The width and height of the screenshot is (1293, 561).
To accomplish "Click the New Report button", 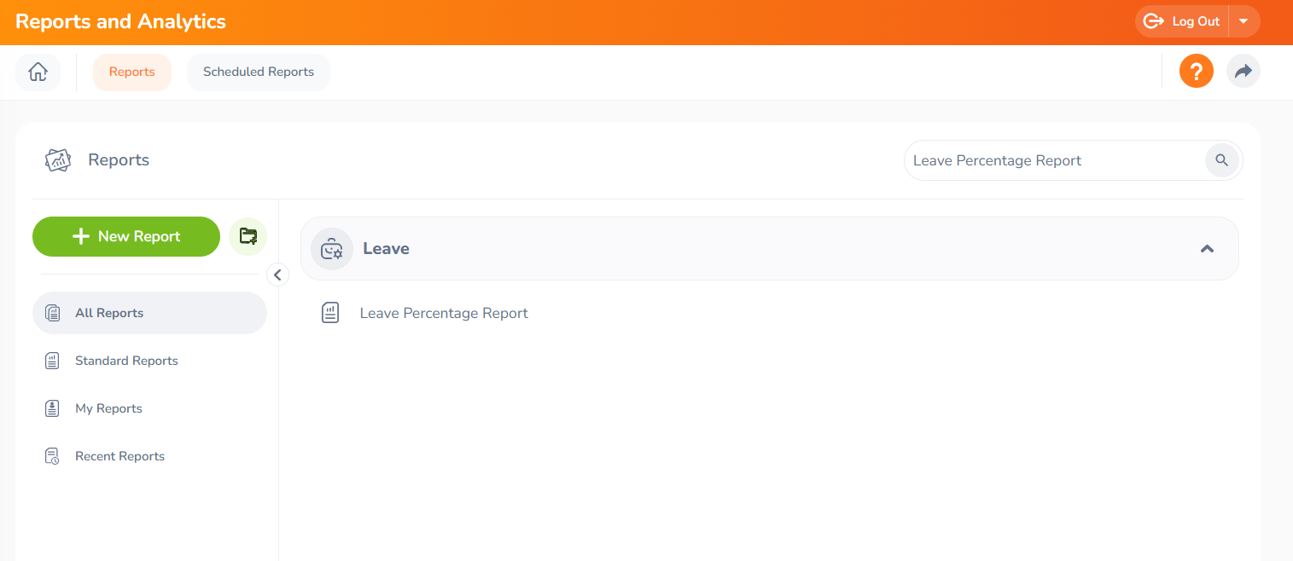I will [126, 236].
